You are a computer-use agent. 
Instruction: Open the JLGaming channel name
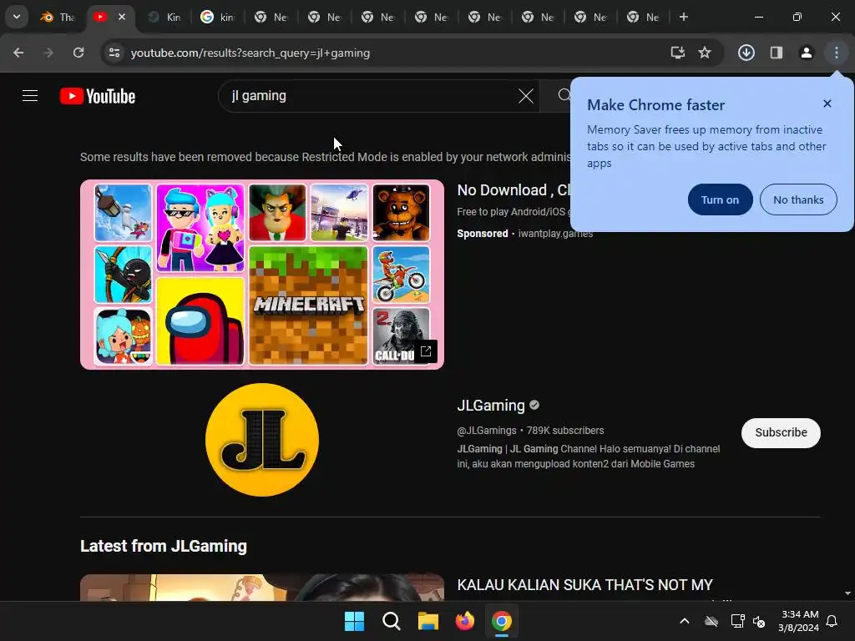pos(491,405)
